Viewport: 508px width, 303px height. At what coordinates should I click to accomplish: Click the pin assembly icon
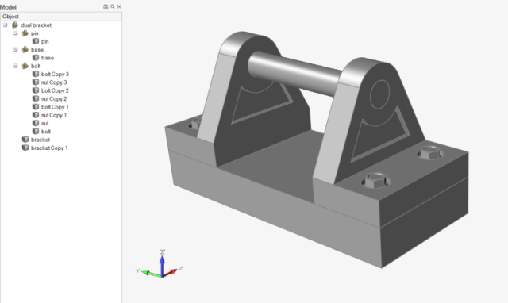(25, 33)
